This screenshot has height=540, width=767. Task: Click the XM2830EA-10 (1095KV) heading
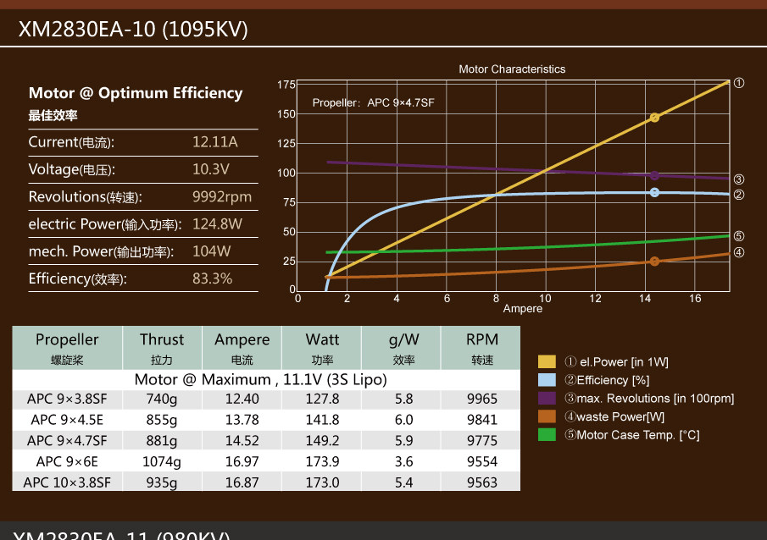pyautogui.click(x=133, y=30)
